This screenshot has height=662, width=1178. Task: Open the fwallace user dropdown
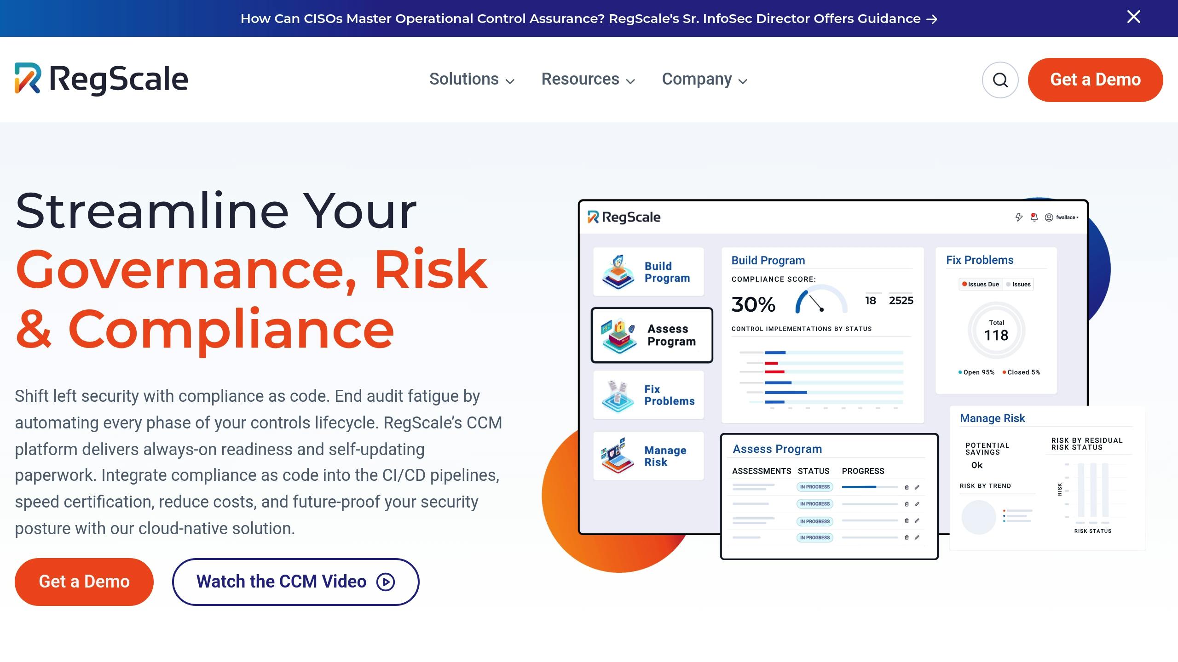coord(1067,217)
